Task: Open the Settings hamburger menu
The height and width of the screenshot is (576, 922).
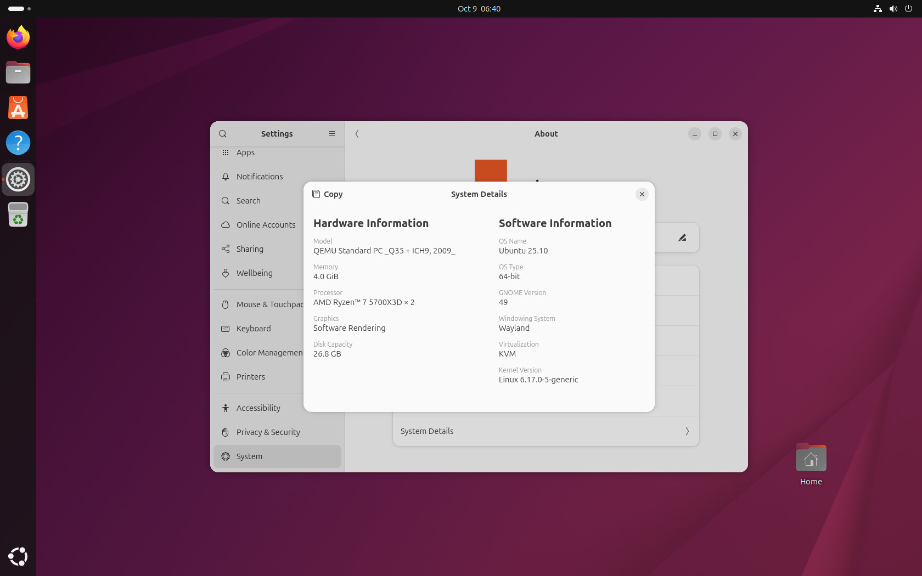Action: 332,134
